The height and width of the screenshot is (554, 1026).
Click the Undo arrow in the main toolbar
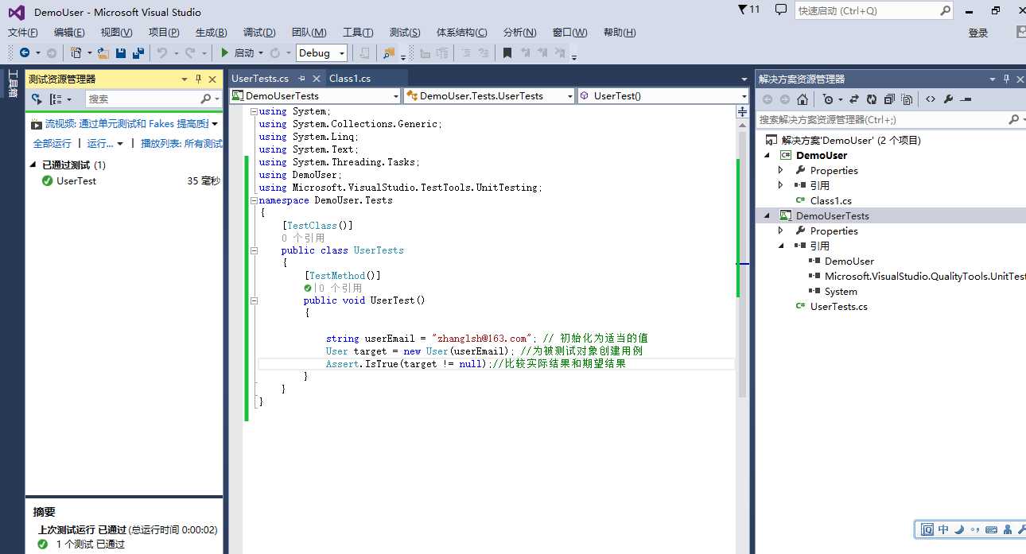coord(162,52)
